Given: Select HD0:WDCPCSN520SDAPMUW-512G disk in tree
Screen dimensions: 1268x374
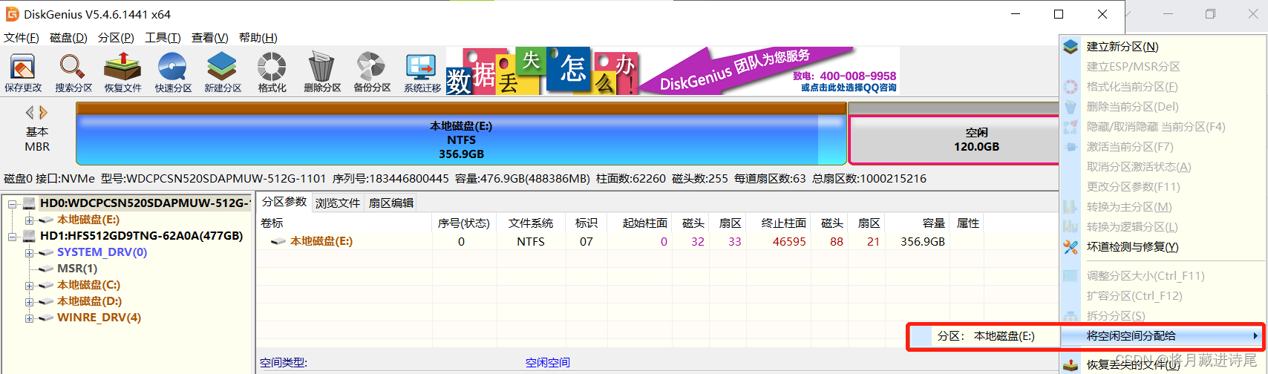Looking at the screenshot, I should (x=145, y=203).
